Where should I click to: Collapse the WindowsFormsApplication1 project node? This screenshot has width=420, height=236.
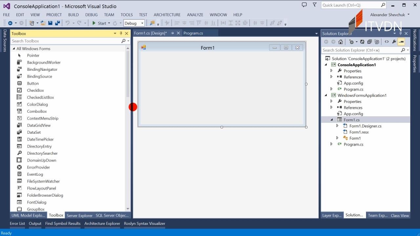[326, 95]
